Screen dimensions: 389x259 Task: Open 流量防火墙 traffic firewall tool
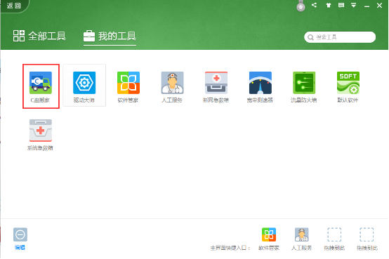point(304,86)
